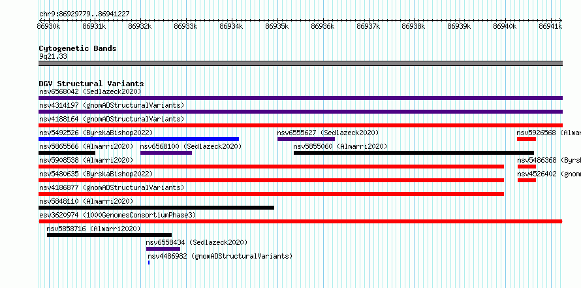The height and width of the screenshot is (288, 581).
Task: Open the nsv5486368 variant label
Action: (x=549, y=160)
